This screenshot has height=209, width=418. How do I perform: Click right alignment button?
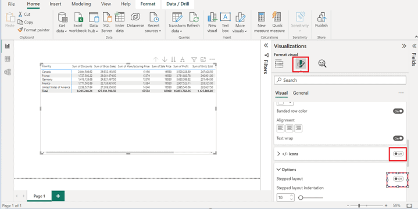298,128
